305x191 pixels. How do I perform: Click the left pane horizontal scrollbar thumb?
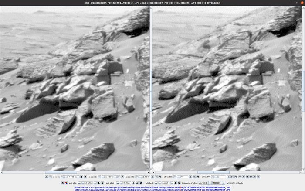point(61,172)
